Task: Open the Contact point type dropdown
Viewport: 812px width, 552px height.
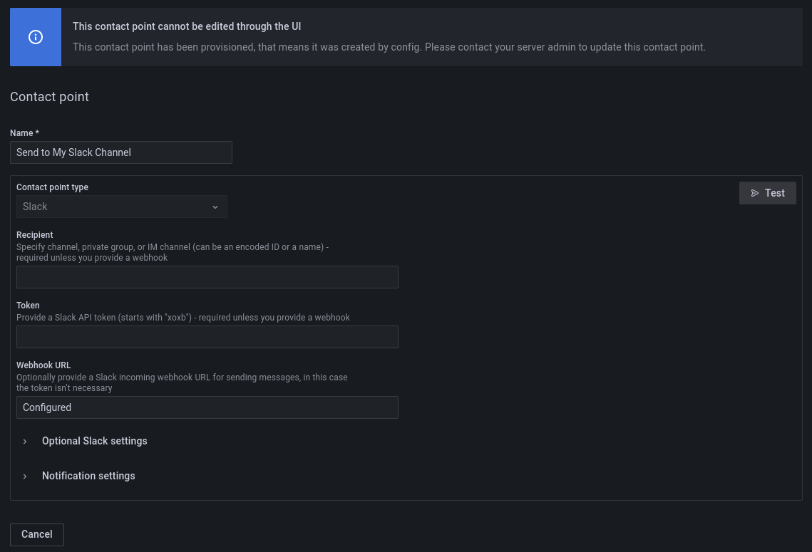Action: click(x=121, y=207)
